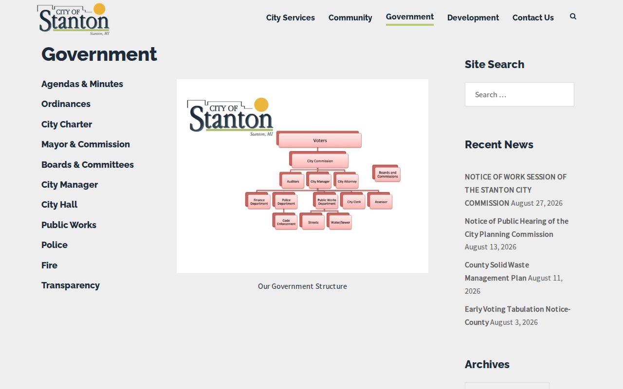Focus the Site Search input field
This screenshot has height=389, width=623.
coord(519,94)
